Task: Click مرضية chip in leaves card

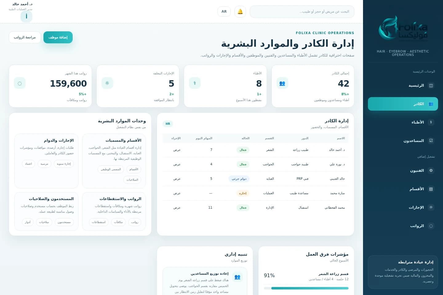Action: [44, 164]
